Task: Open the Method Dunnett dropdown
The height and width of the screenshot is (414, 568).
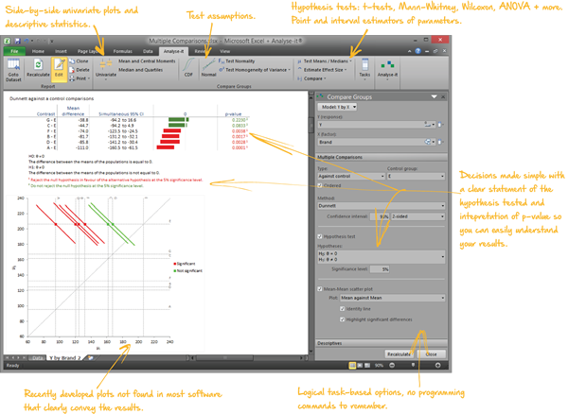Action: tap(382, 206)
